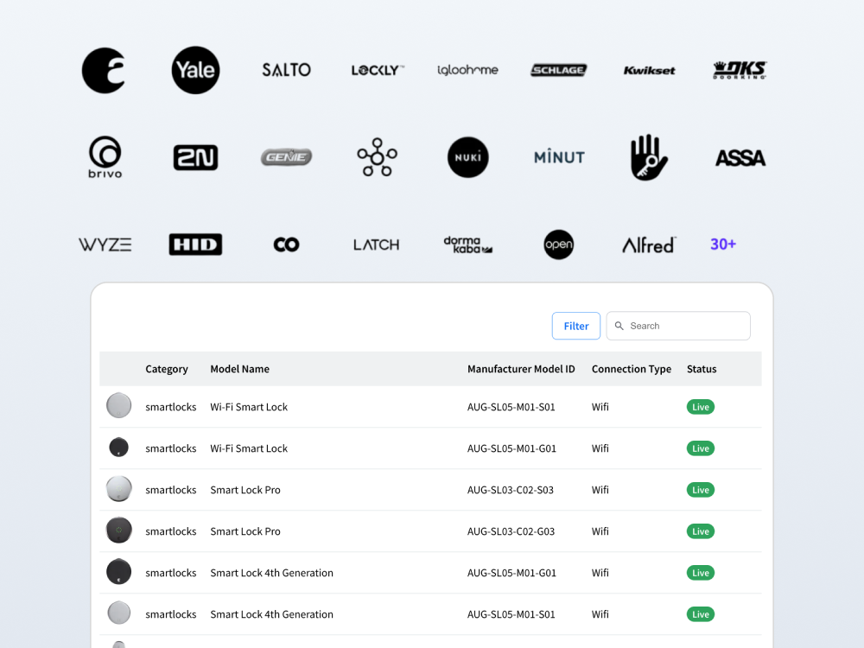Open silver thumbnail for Smart Lock 4th Generation
Viewport: 864px width, 648px height.
pos(118,613)
